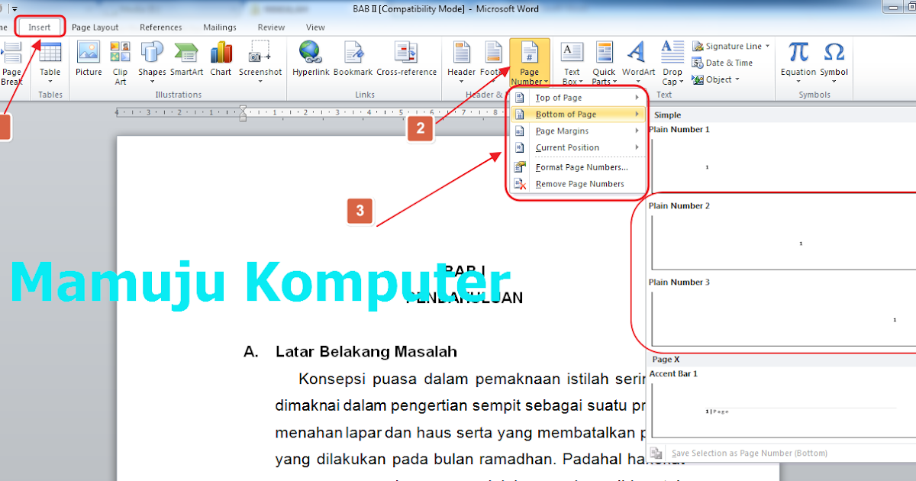
Task: Click the ruler indent marker
Action: coord(243,114)
